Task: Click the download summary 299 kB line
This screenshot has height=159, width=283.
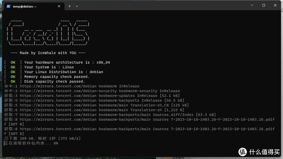Action: pyautogui.click(x=42, y=138)
